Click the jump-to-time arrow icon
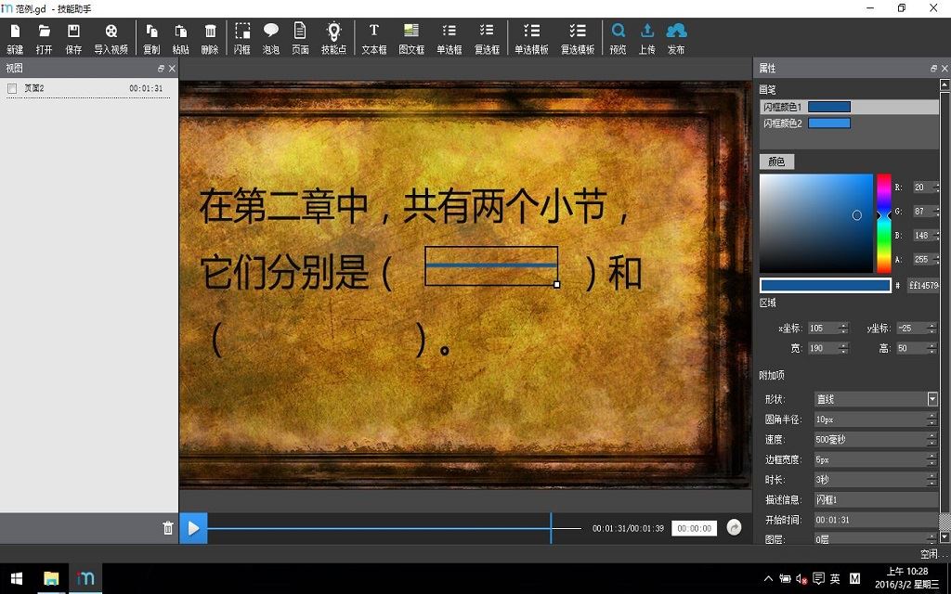Screen dimensions: 951x594 734,527
